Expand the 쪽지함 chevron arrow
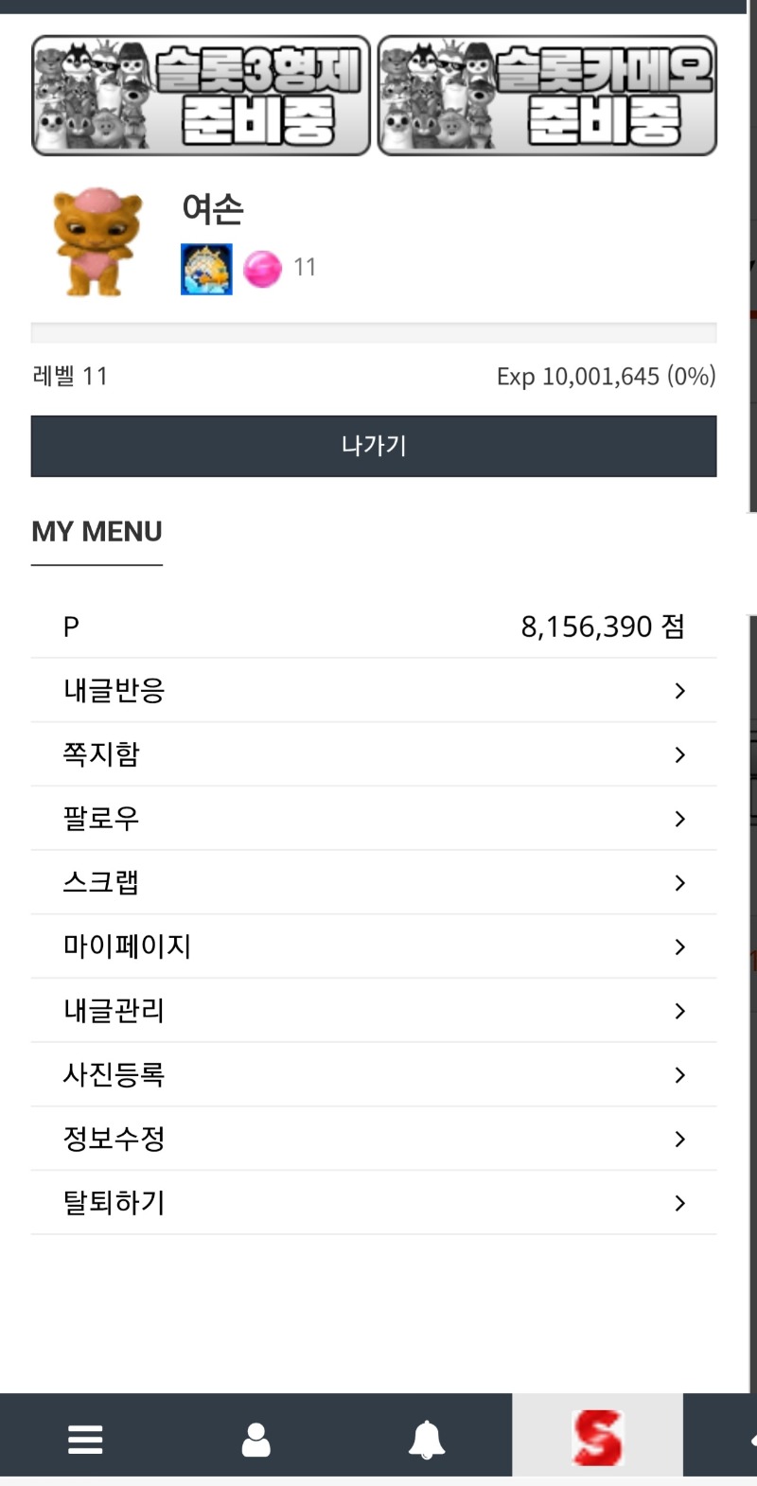757x1486 pixels. [679, 754]
